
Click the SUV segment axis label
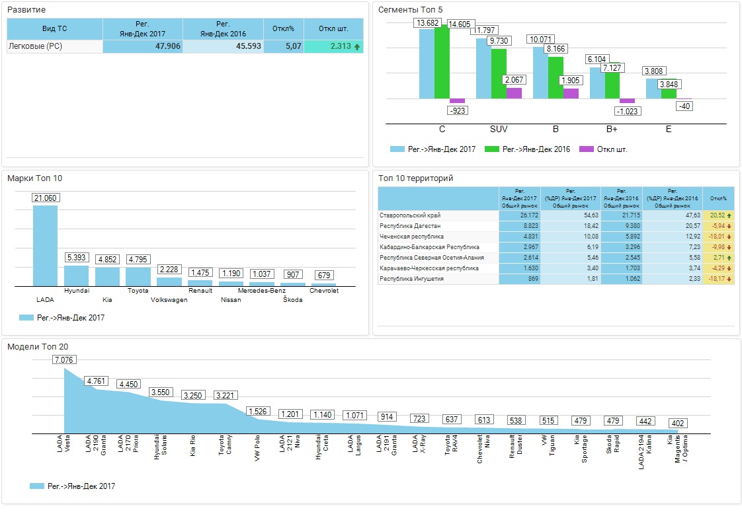pyautogui.click(x=499, y=129)
